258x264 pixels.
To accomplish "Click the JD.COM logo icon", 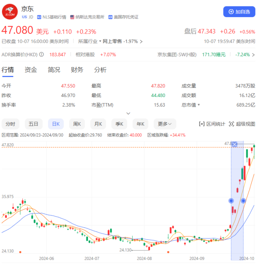I will point(10,12).
